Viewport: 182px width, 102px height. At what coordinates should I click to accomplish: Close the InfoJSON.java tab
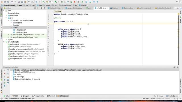[107, 8]
